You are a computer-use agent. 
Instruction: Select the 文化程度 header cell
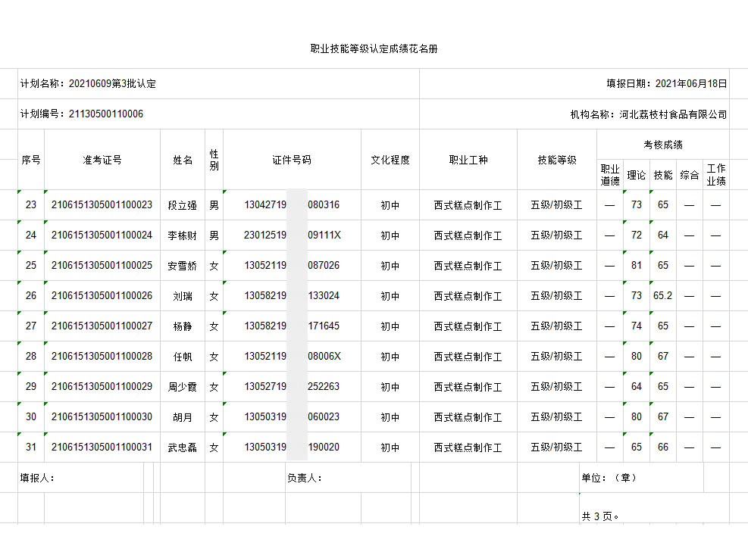390,160
